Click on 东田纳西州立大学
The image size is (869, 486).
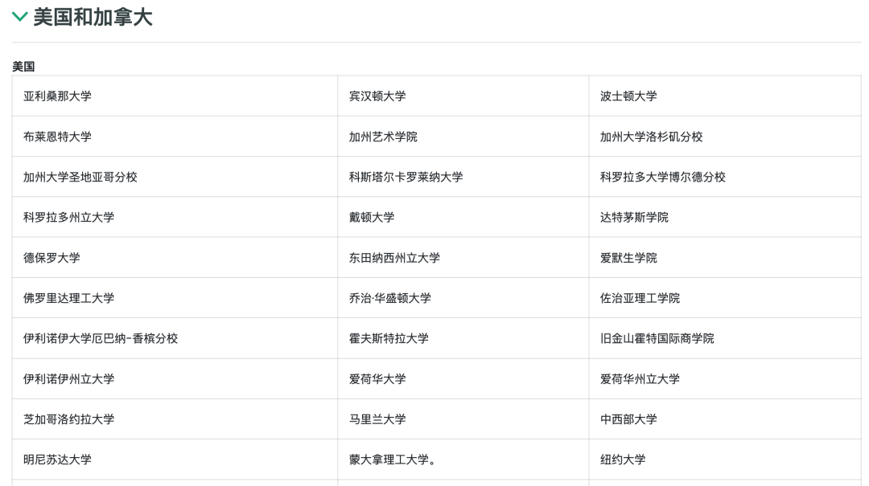coord(394,258)
